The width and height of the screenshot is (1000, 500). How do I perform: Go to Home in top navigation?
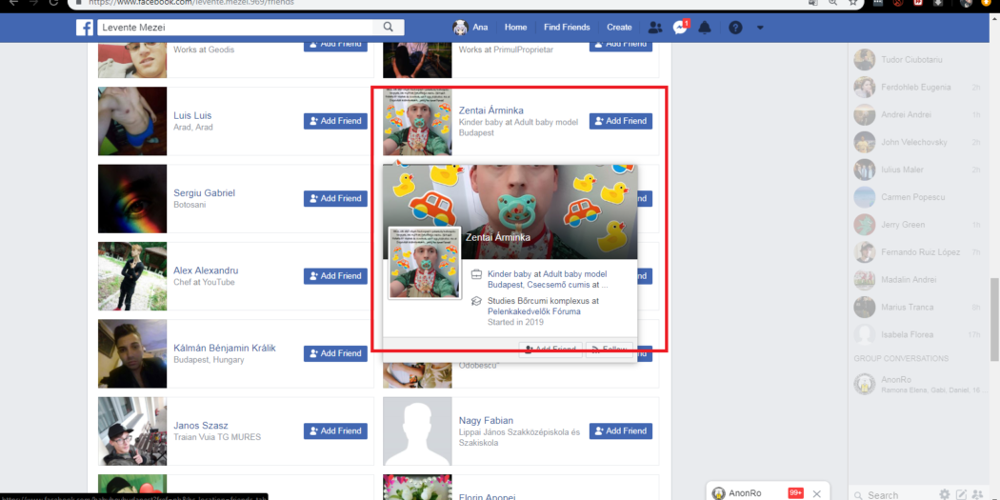(x=515, y=28)
